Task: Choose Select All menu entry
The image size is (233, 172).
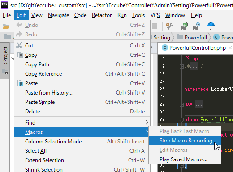Action: (82, 151)
